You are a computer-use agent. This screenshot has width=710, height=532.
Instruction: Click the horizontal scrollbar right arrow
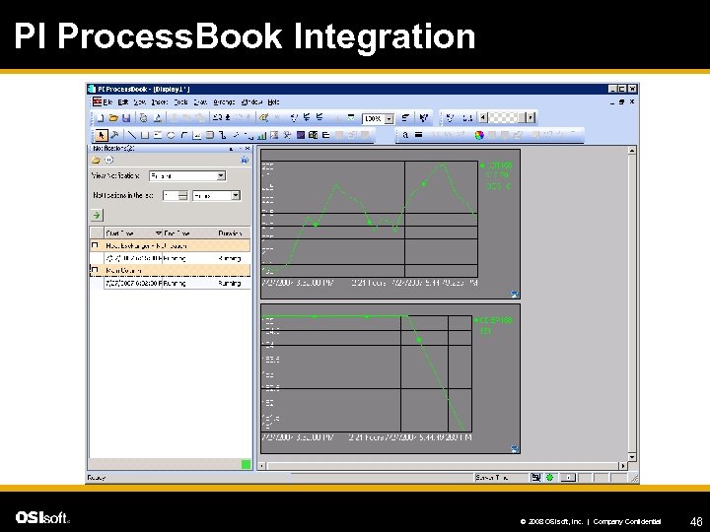tap(623, 465)
